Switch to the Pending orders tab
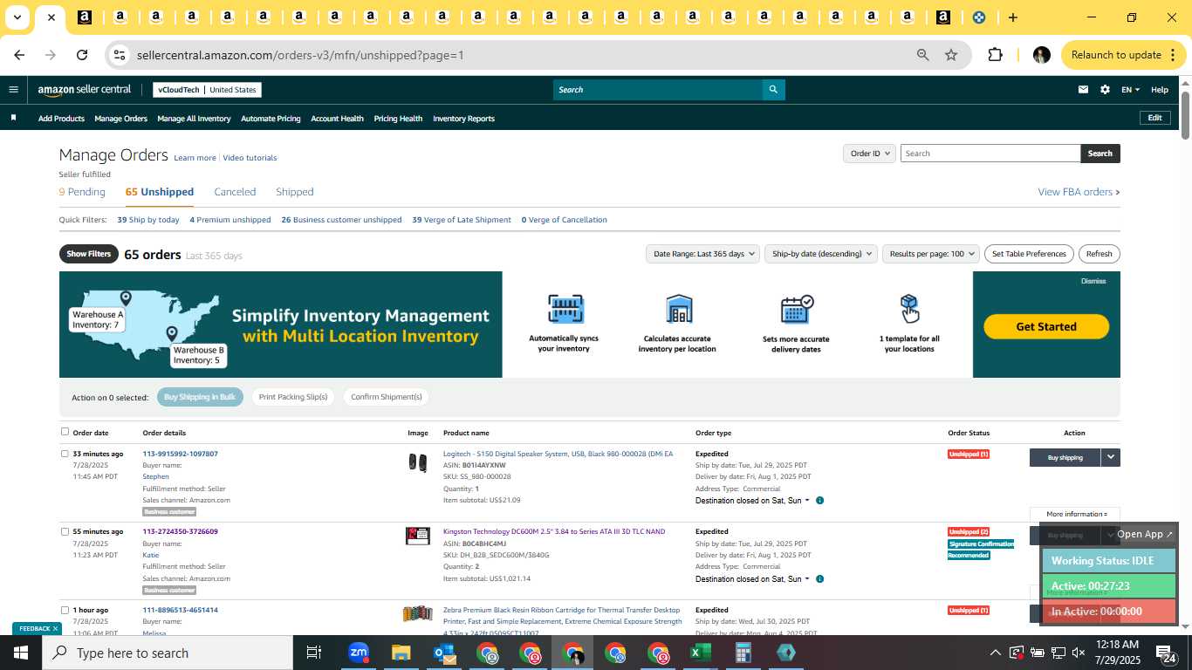Screen dimensions: 1192x670 click(x=82, y=192)
